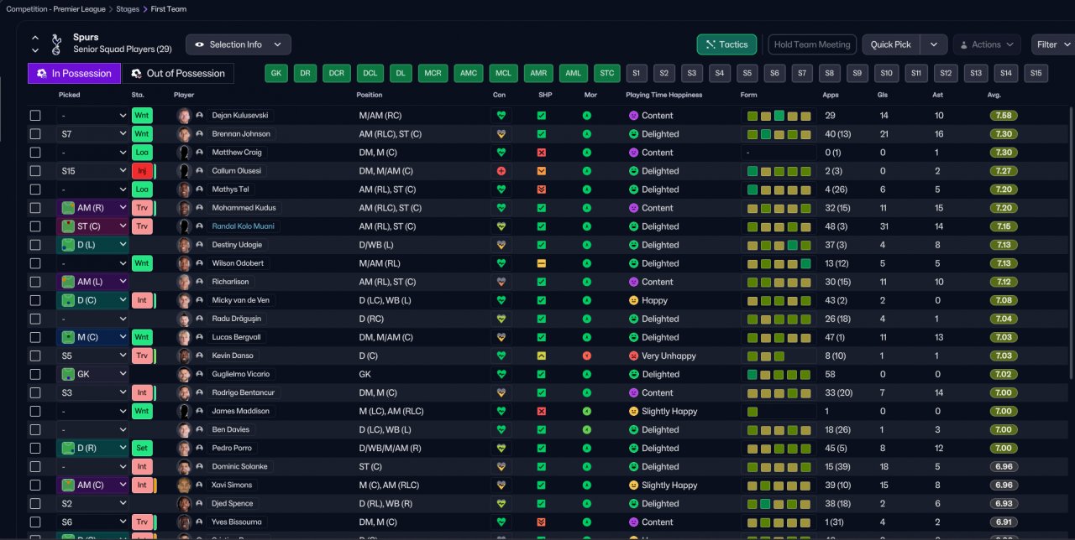Click Dejan Kulusevski's form squares

(779, 116)
